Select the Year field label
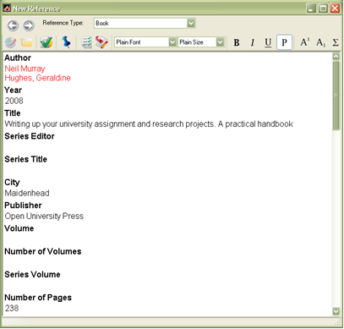This screenshot has width=344, height=329. coord(13,90)
